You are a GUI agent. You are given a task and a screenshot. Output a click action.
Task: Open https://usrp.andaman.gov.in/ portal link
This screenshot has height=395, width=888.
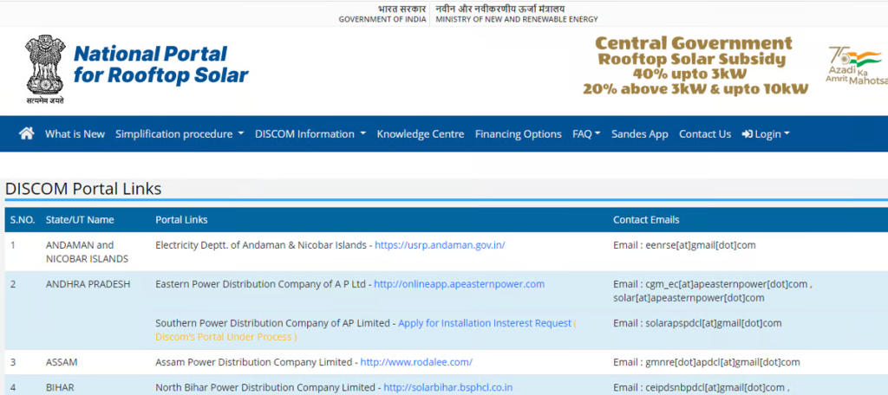point(440,245)
